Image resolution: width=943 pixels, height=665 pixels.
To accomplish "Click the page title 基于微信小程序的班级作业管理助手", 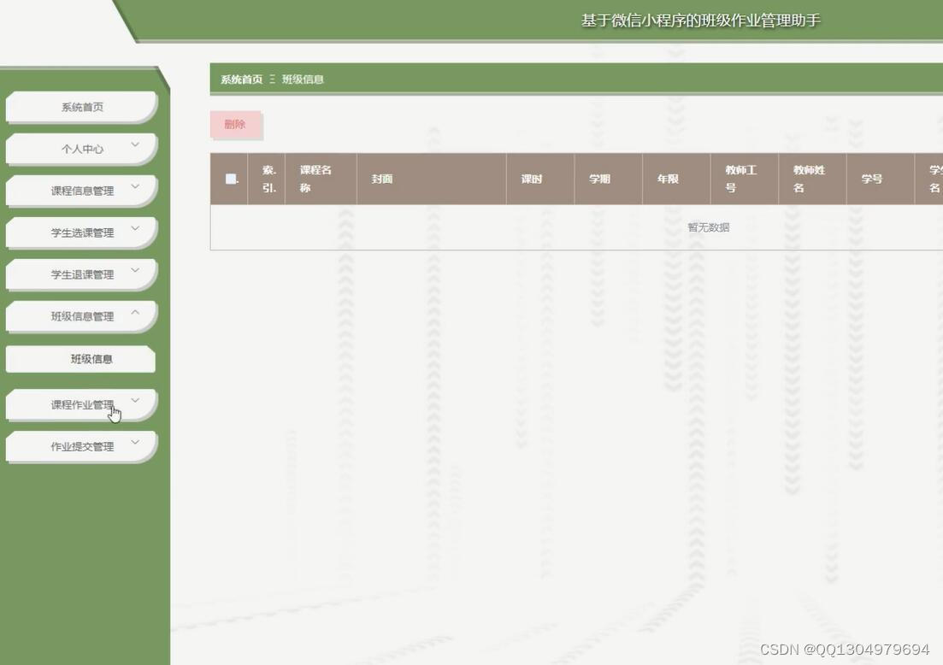I will pyautogui.click(x=701, y=19).
